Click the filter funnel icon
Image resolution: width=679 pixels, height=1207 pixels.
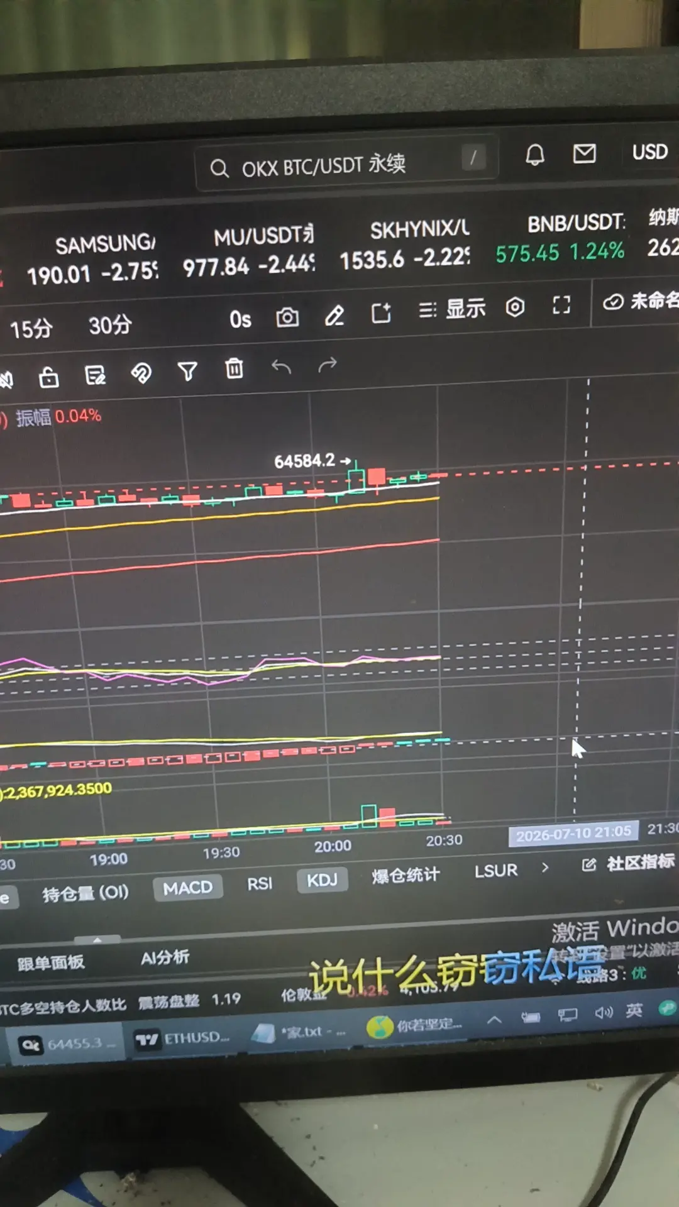(187, 371)
